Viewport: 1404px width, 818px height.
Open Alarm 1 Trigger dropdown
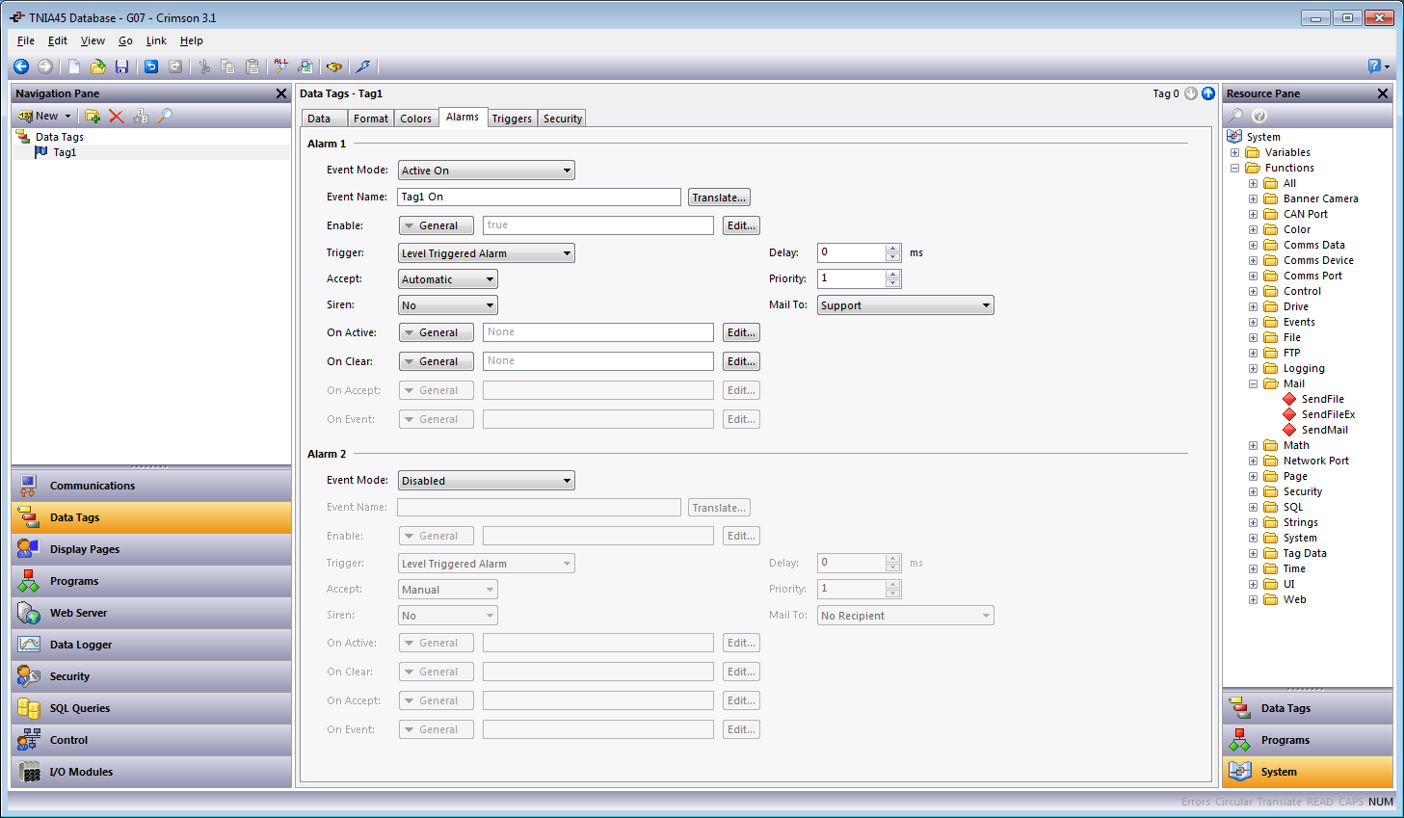[487, 253]
